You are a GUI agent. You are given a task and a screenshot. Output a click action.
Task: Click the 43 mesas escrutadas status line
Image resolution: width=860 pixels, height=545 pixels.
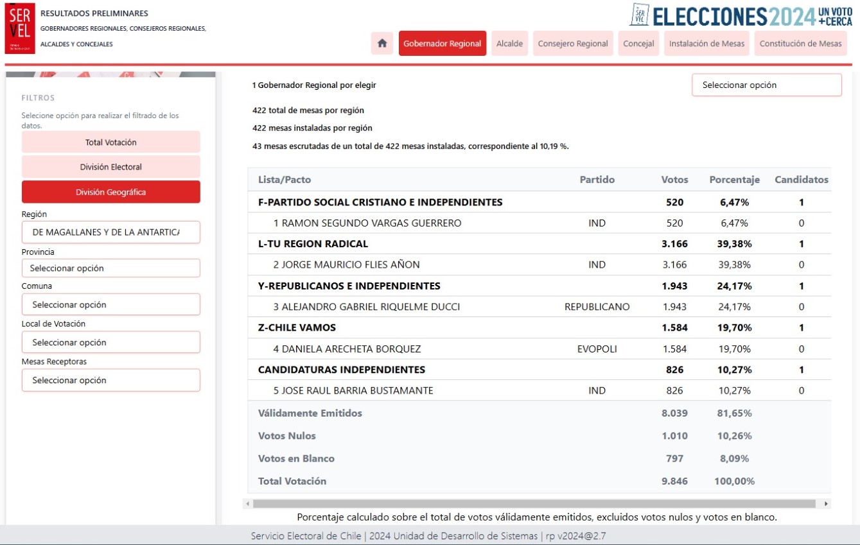410,146
